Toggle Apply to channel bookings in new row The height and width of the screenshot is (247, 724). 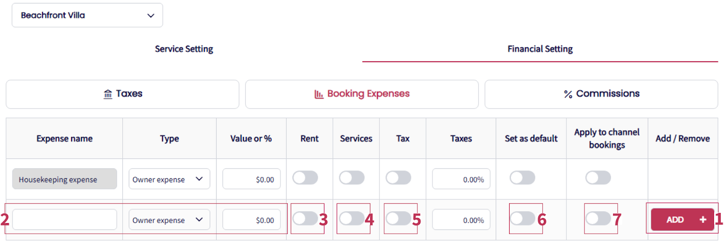pos(598,219)
